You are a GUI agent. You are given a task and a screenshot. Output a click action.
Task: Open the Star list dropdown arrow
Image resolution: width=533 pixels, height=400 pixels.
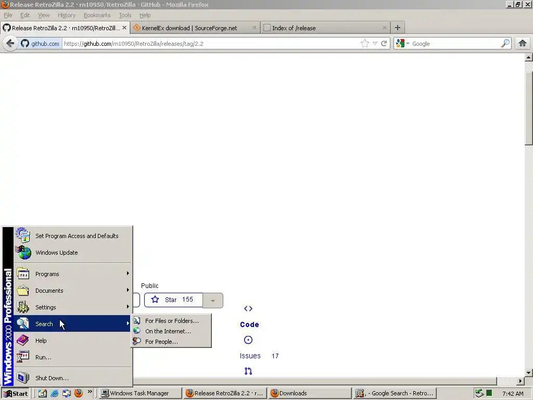click(213, 301)
